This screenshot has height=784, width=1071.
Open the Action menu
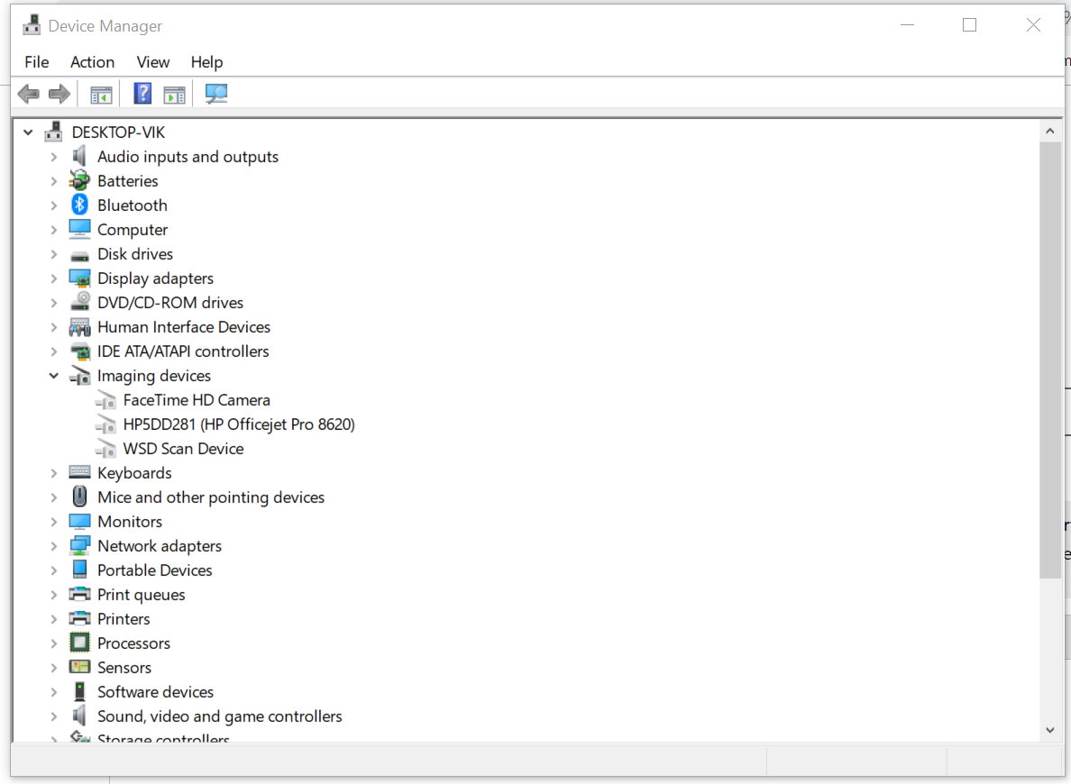coord(92,62)
